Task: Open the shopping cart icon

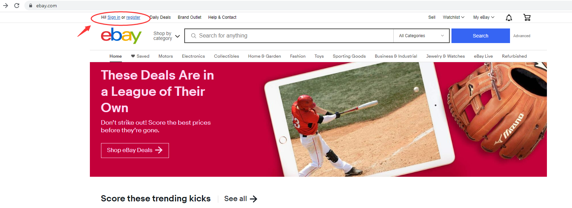Action: [527, 17]
